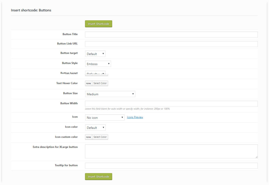The image size is (269, 185).
Task: Click the Insert shortcode: Buttons heading
Action: pyautogui.click(x=31, y=10)
